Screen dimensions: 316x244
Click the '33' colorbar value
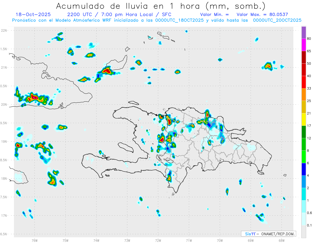tap(309, 88)
